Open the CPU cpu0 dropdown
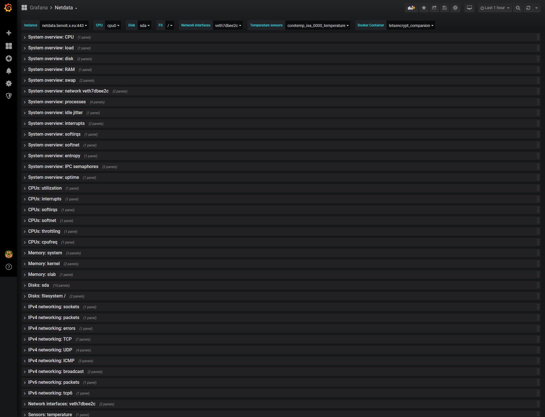 113,25
